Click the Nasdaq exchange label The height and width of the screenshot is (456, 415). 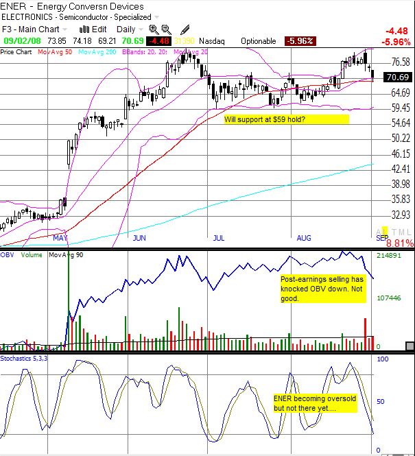pyautogui.click(x=212, y=41)
